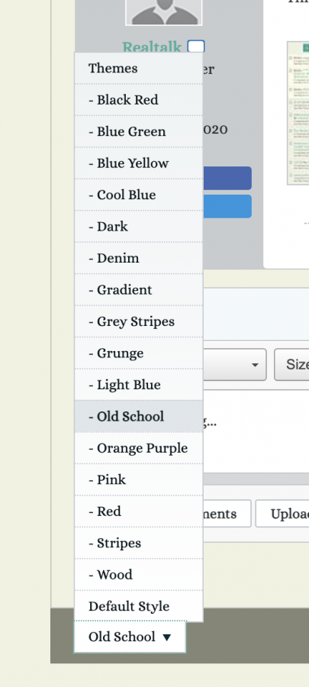Screen dimensions: 309x687
Task: Choose the Denim theme
Action: click(x=139, y=258)
